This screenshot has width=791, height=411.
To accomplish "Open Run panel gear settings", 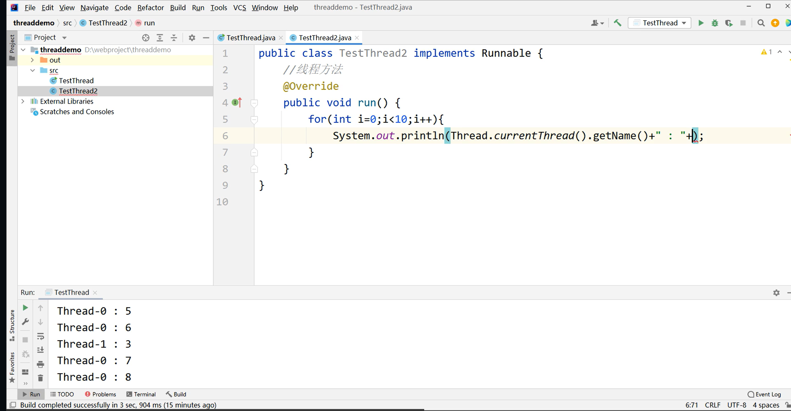I will pyautogui.click(x=776, y=293).
